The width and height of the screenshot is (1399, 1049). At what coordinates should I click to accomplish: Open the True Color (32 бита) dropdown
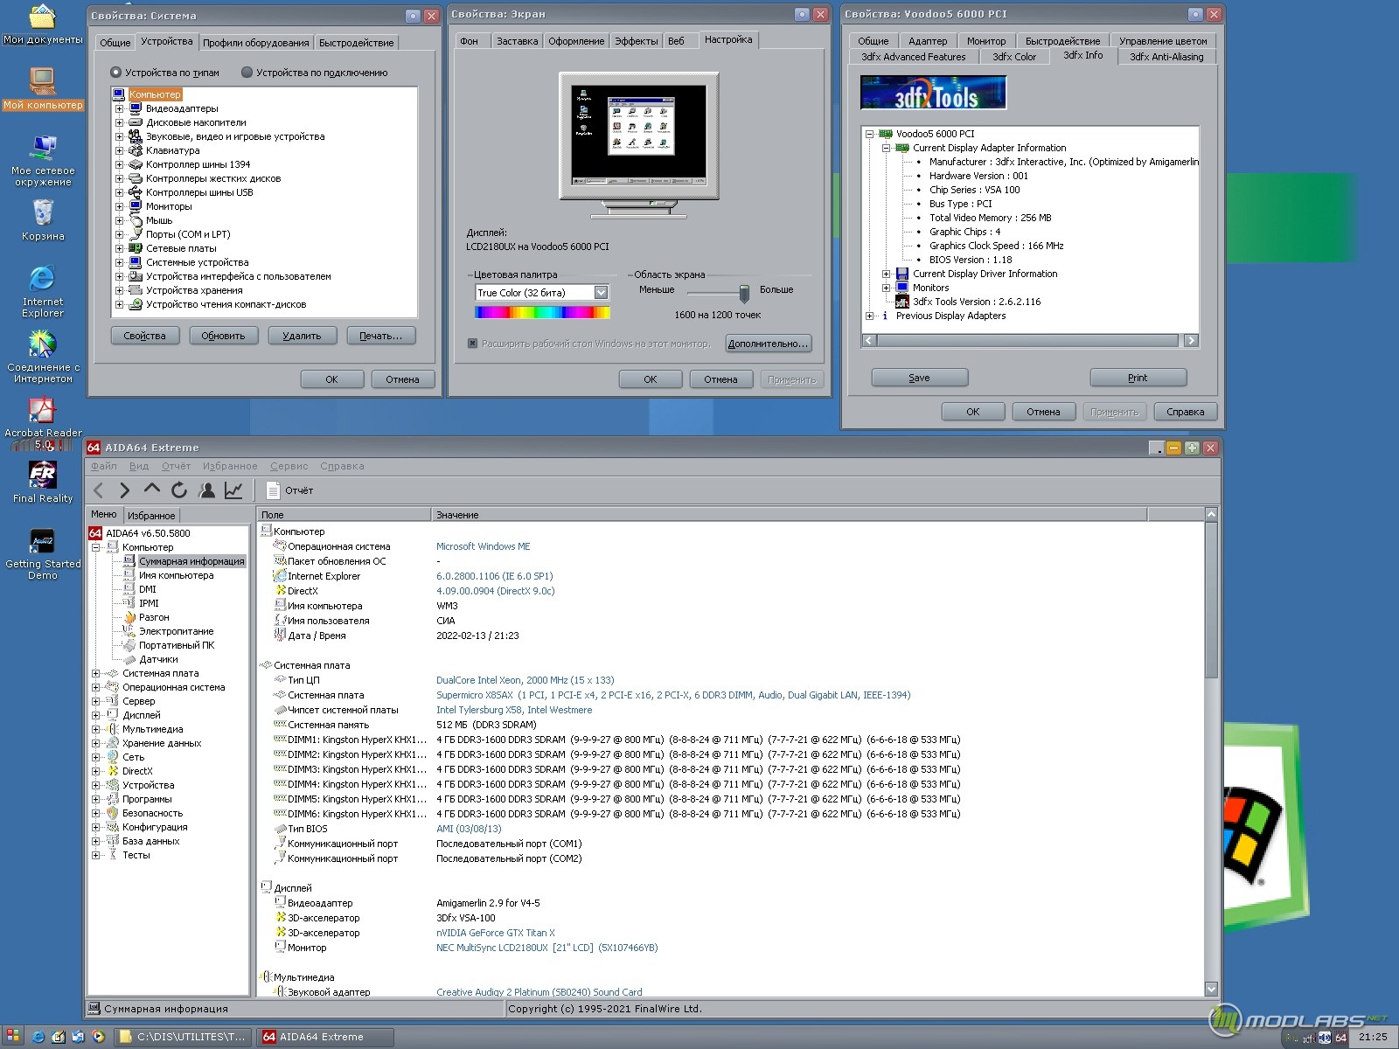[601, 293]
